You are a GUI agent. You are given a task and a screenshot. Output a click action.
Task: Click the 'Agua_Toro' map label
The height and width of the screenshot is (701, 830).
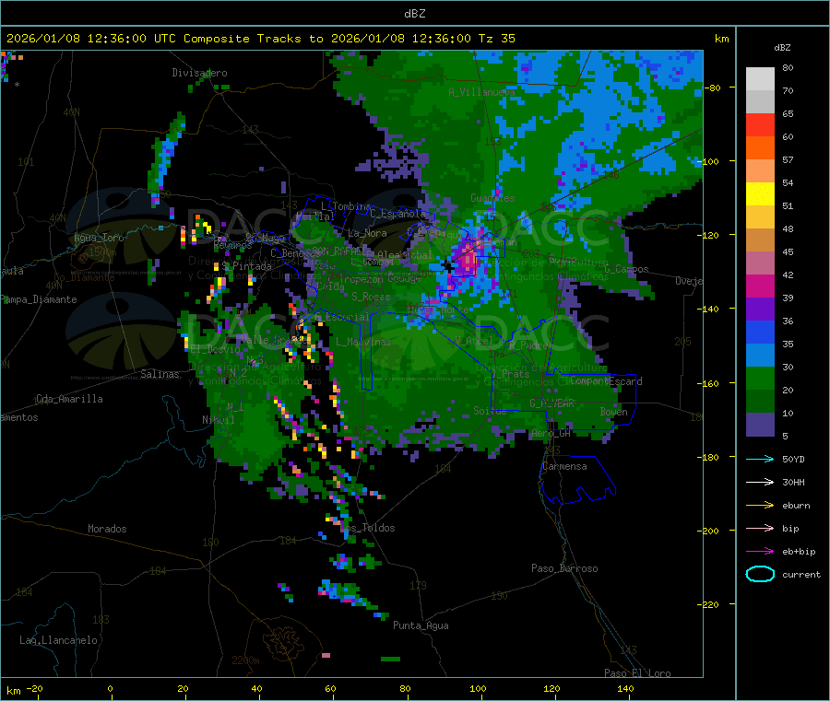(x=99, y=238)
